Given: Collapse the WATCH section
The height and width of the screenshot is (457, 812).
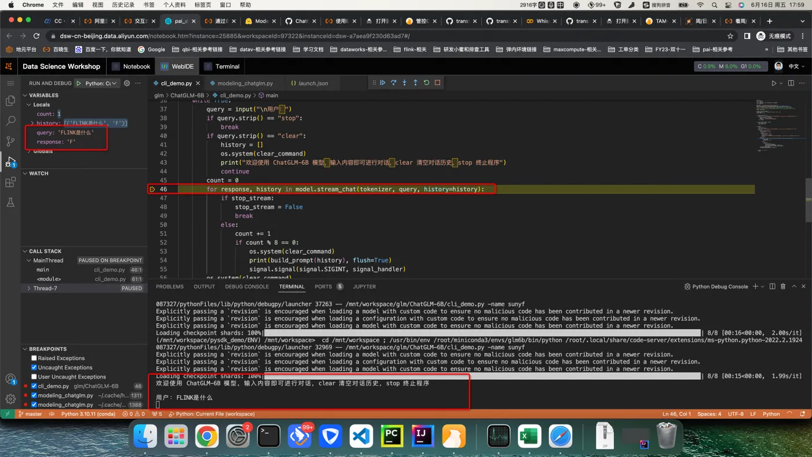Looking at the screenshot, I should 26,173.
